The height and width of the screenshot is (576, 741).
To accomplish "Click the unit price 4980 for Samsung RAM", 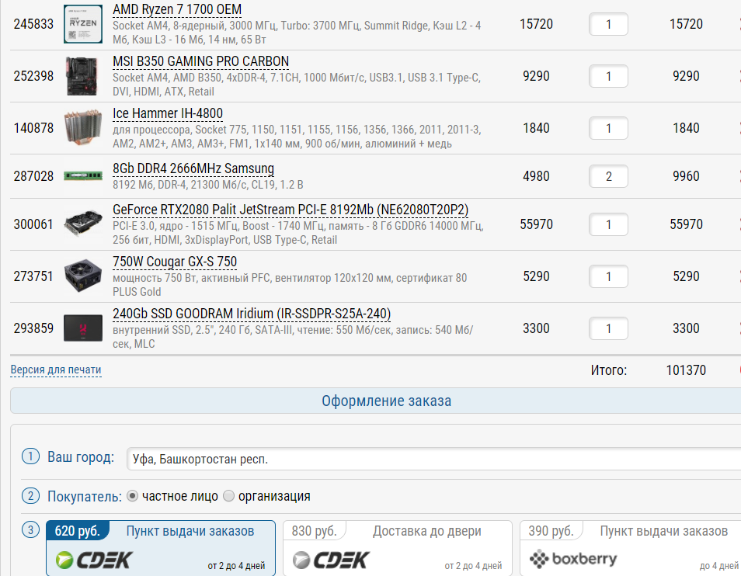I will pyautogui.click(x=537, y=176).
